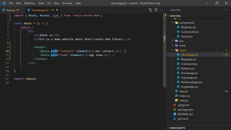Click .gitignore git icon
231x130 pixels.
point(175,105)
